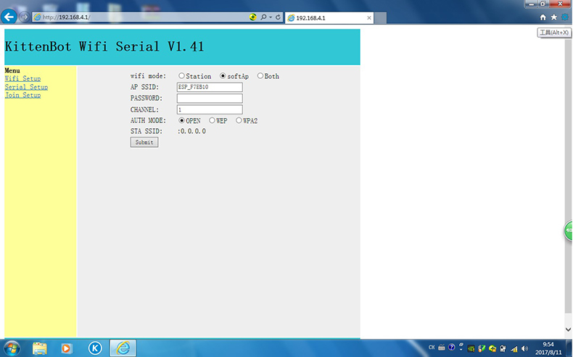Click the STA SSID value 0.0.0.0
Screen dimensions: 573x357
click(194, 131)
